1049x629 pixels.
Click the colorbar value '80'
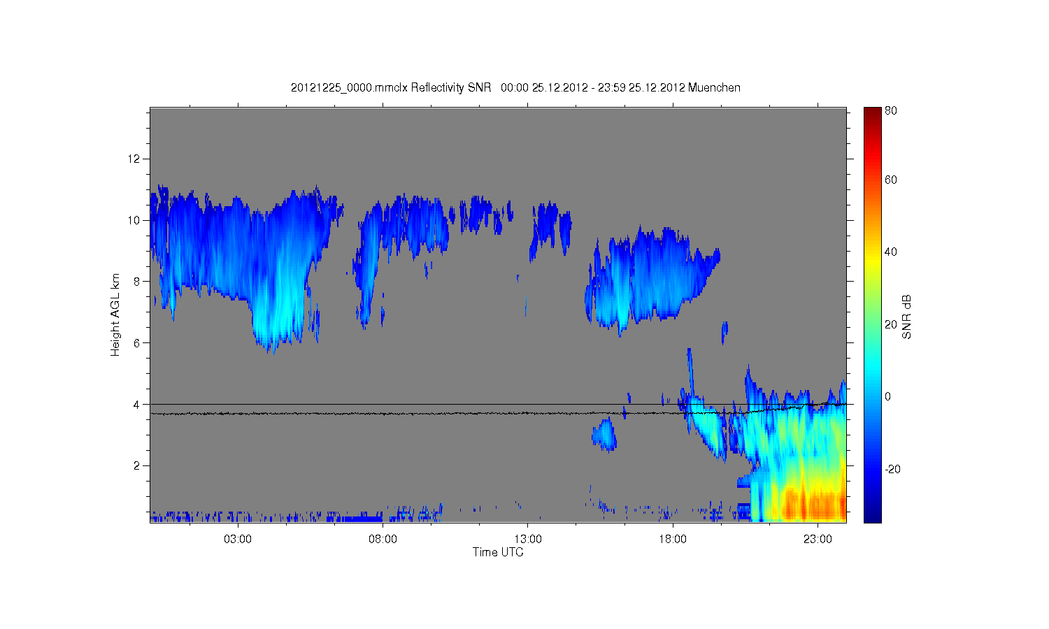click(x=891, y=110)
